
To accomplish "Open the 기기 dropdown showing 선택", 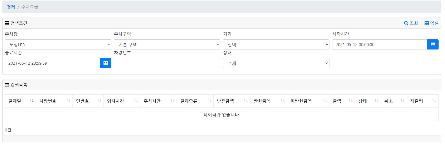I will 276,44.
